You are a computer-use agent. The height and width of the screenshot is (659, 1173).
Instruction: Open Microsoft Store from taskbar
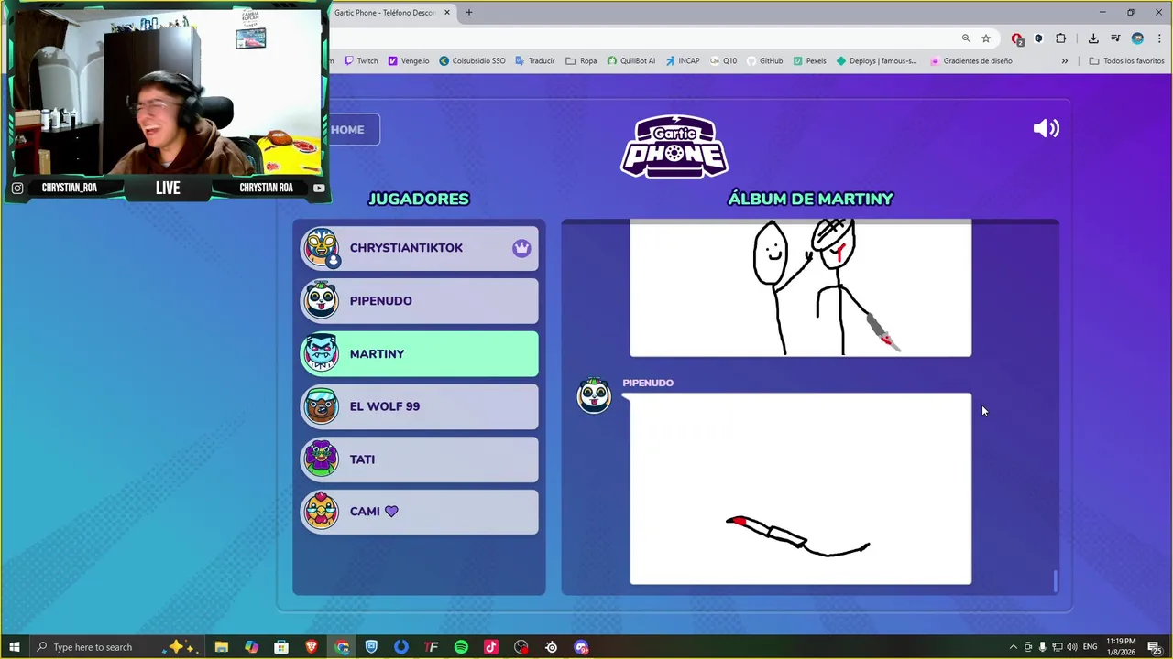tap(281, 647)
